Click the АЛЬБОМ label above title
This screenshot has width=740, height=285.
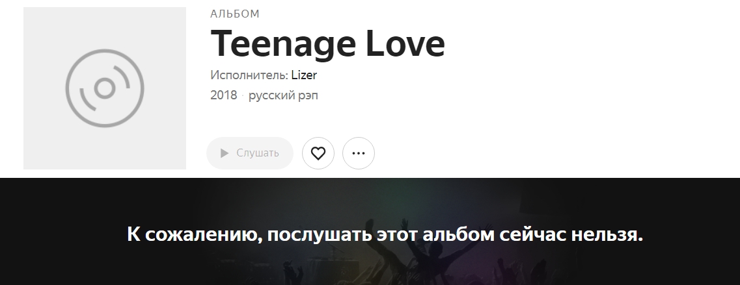pos(235,14)
